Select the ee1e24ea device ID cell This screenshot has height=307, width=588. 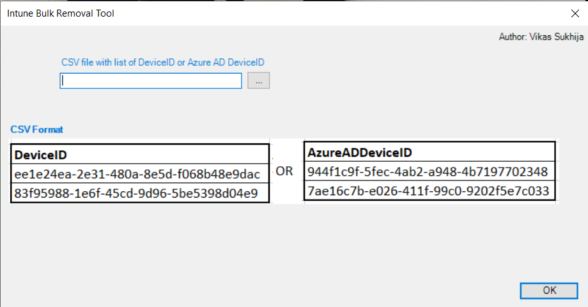pyautogui.click(x=137, y=174)
